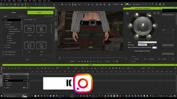Select the center hand gesture preset

(x=143, y=26)
